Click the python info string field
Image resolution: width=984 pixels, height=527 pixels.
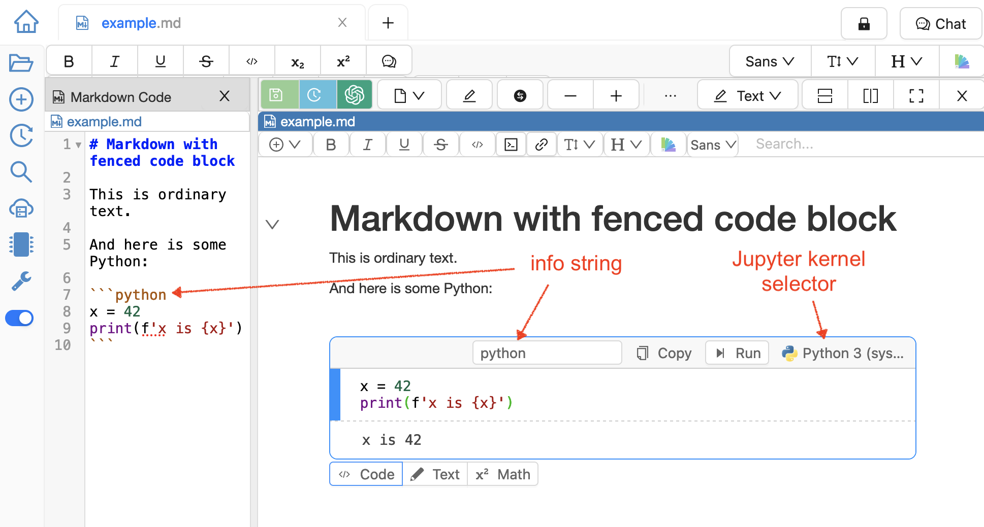click(x=547, y=353)
